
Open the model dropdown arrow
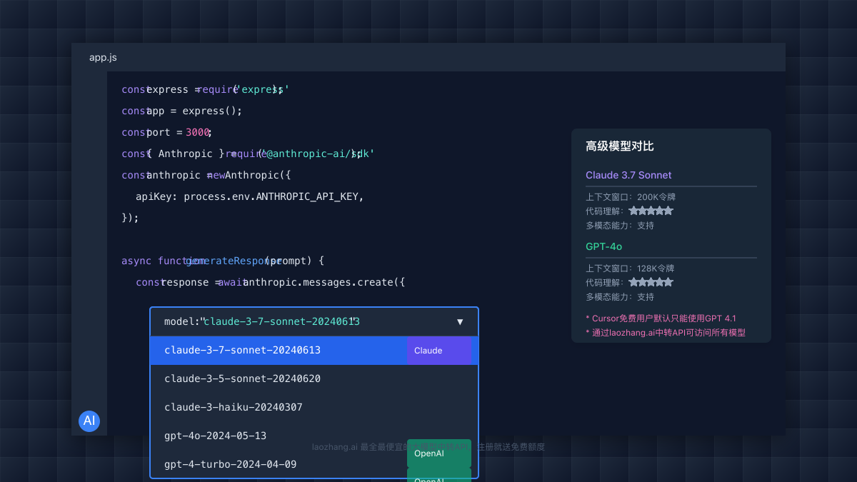[460, 322]
